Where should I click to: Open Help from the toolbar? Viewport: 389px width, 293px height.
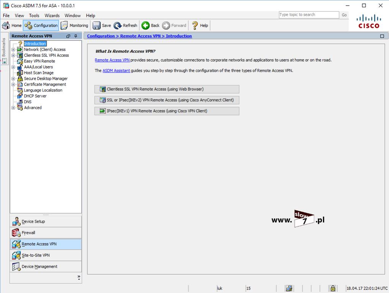coord(200,25)
